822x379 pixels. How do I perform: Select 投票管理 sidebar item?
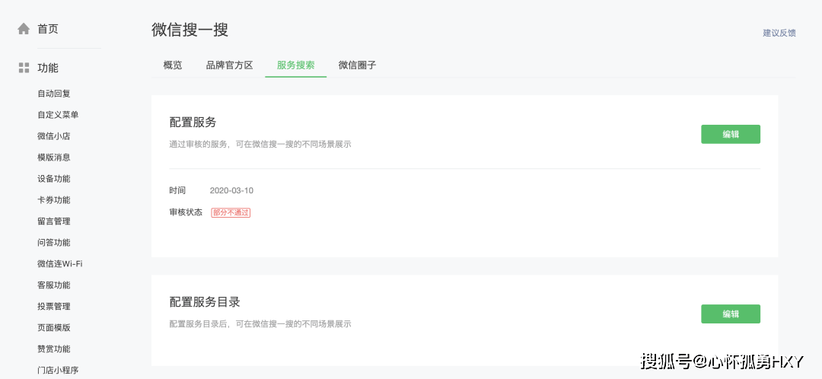pyautogui.click(x=54, y=307)
